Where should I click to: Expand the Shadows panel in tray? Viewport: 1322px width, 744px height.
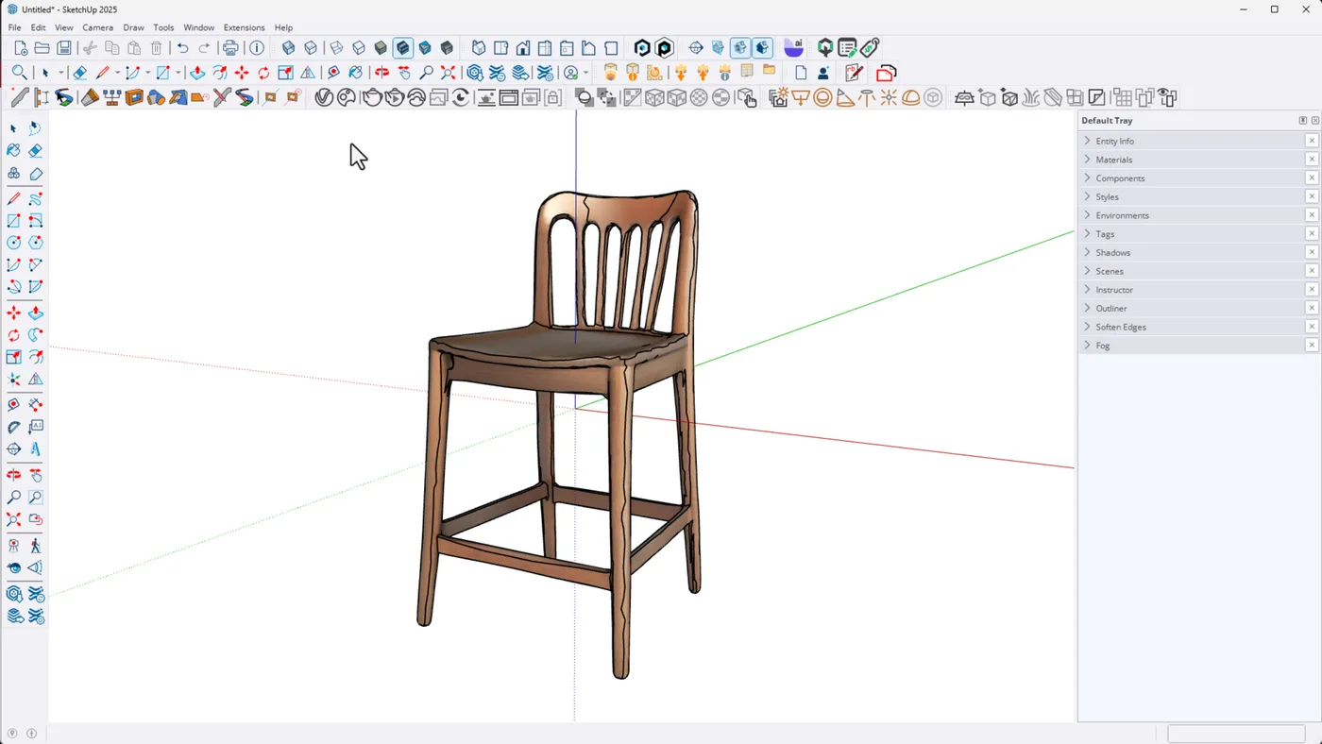(x=1112, y=252)
